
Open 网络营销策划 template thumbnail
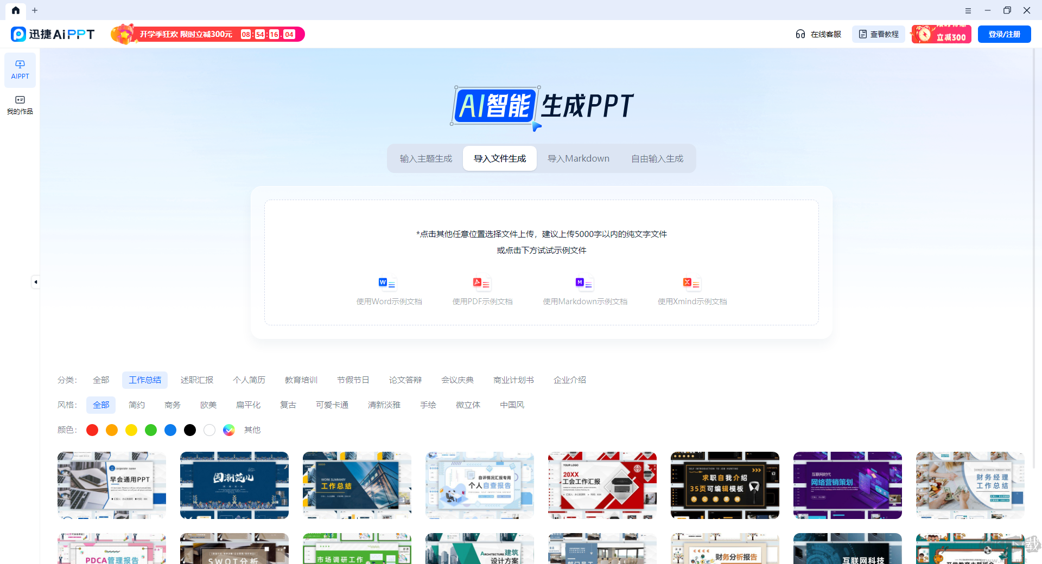click(x=848, y=485)
